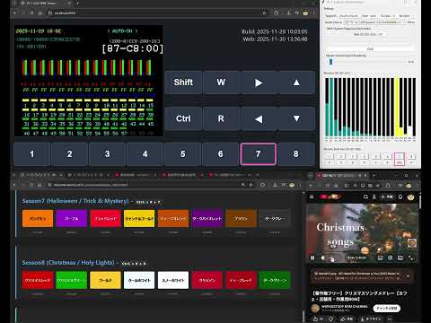The image size is (431, 323).
Task: Click the Shift key button
Action: tap(183, 83)
